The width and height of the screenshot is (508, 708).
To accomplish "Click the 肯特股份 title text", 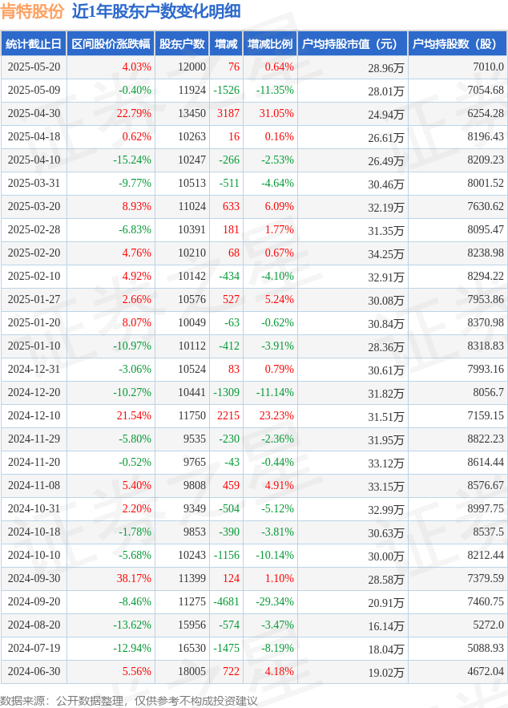I will click(x=33, y=12).
